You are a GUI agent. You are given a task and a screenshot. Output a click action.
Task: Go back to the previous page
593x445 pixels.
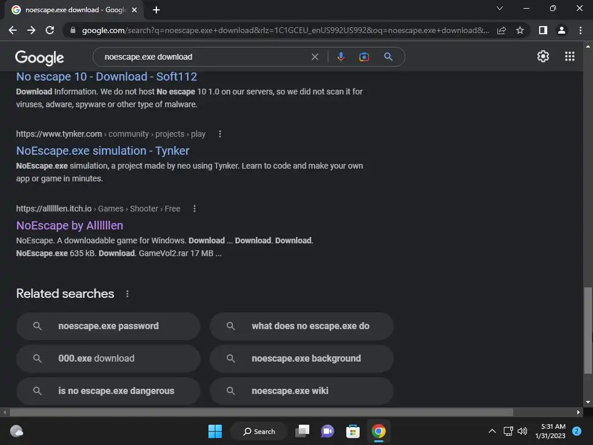coord(13,30)
